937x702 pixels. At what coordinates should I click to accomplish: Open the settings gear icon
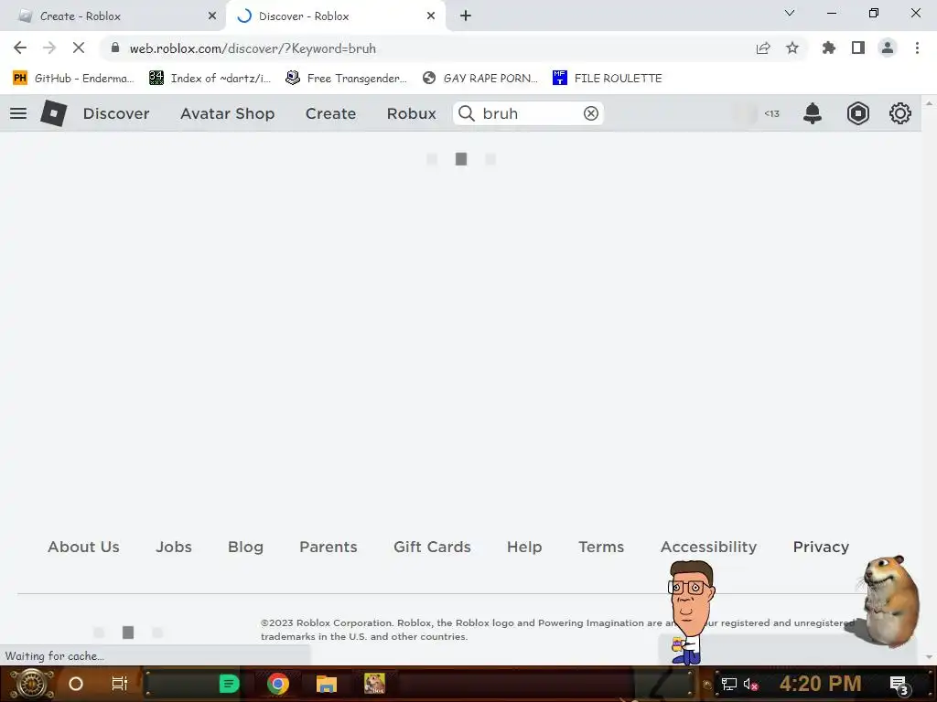coord(900,113)
